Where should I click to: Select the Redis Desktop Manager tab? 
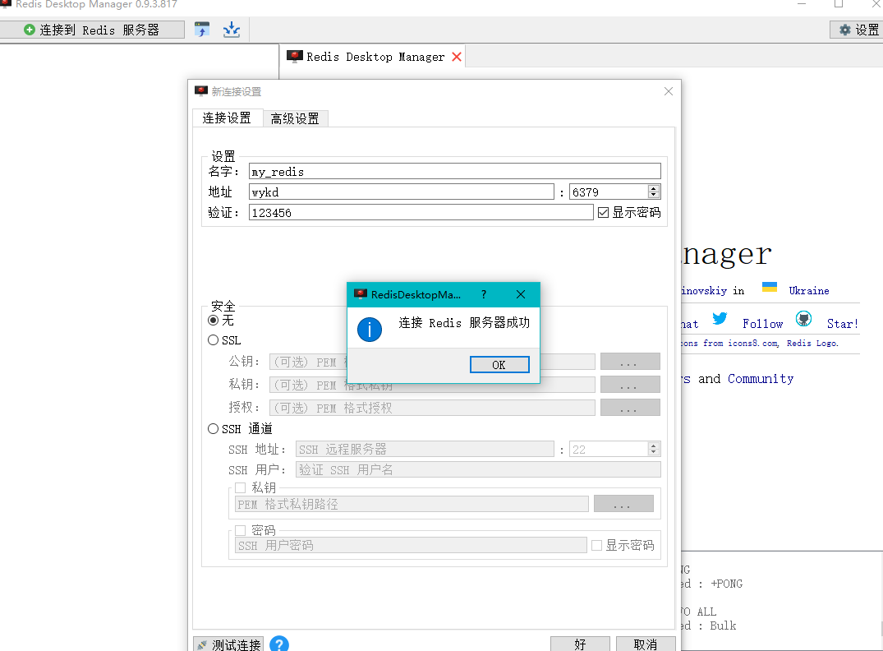[373, 57]
